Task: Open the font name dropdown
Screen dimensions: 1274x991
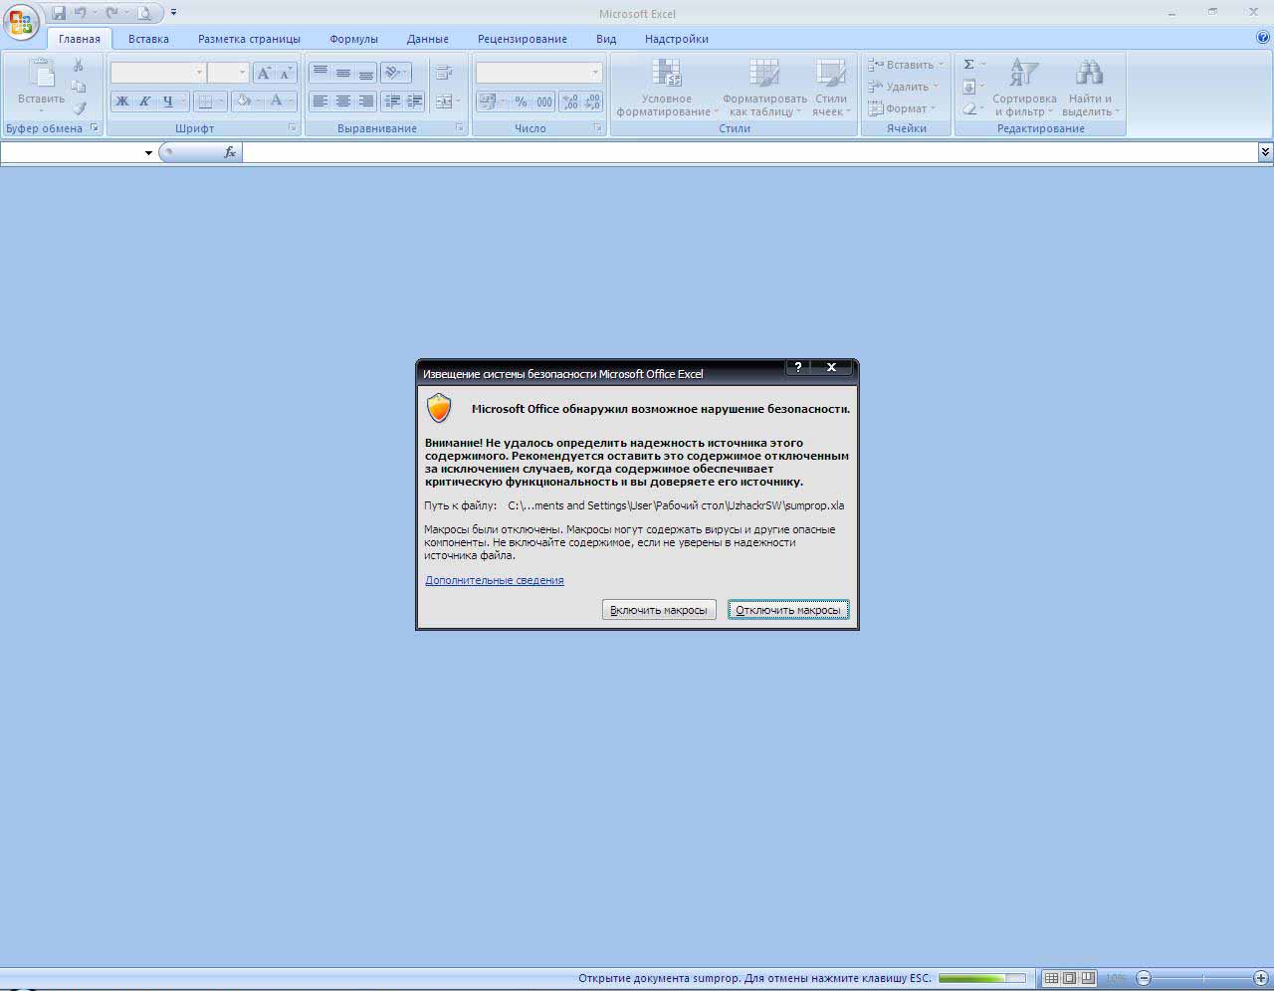Action: 199,73
